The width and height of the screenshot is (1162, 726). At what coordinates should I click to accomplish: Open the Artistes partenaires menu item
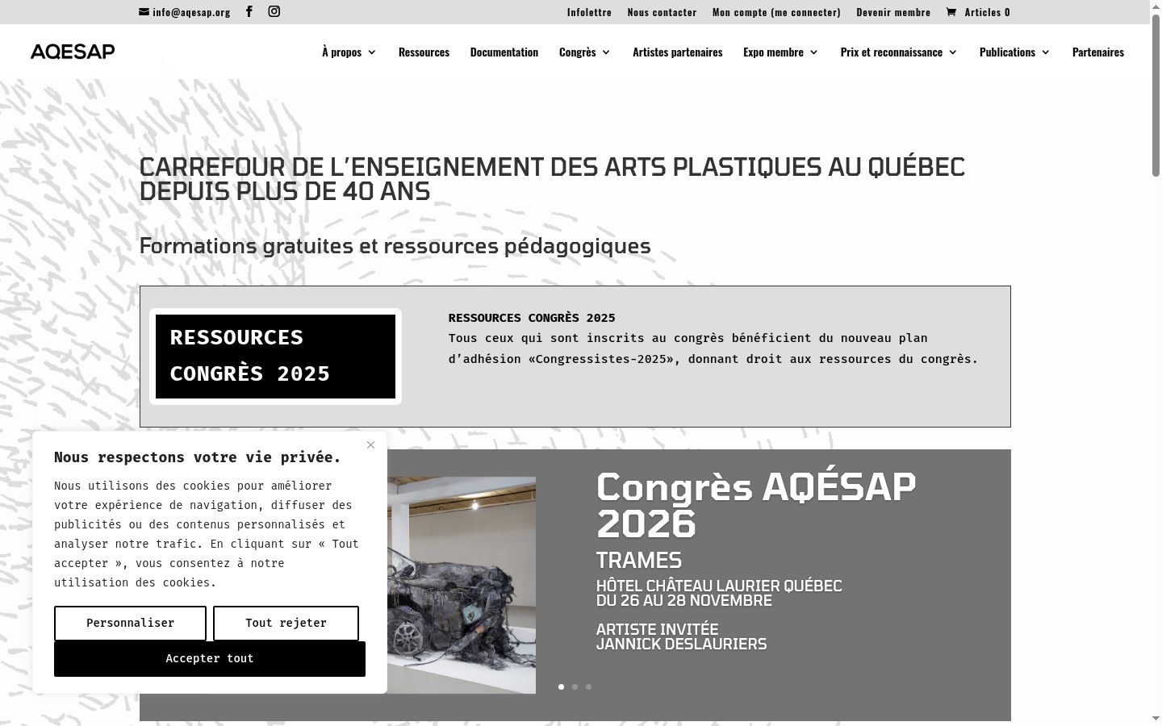[678, 52]
